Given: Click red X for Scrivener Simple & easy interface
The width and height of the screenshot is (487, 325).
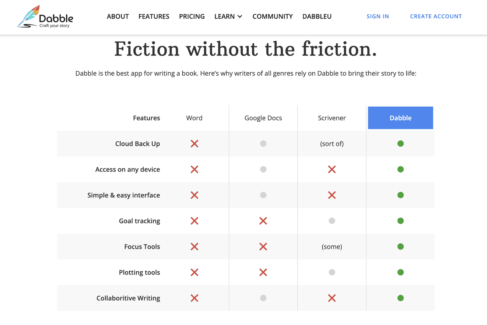Looking at the screenshot, I should click(x=332, y=195).
